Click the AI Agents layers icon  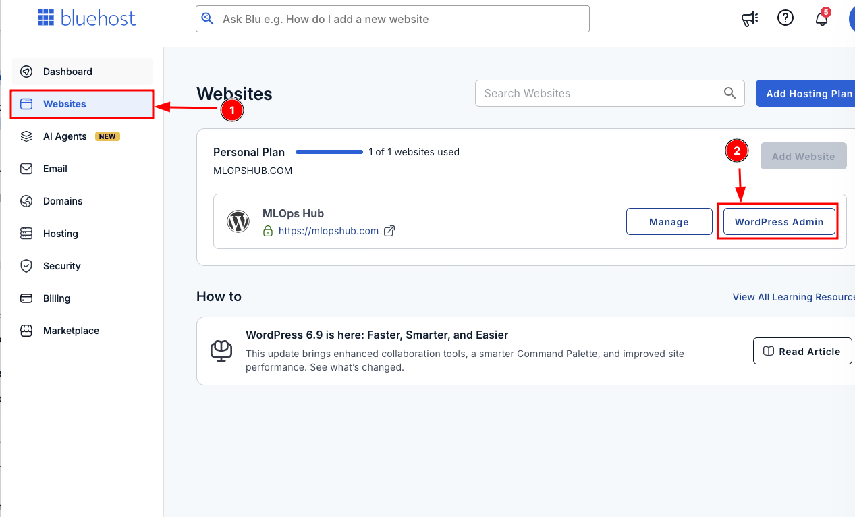click(x=26, y=136)
